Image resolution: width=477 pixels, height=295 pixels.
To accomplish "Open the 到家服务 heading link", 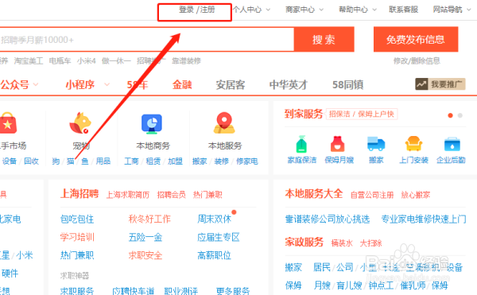I will (x=304, y=114).
